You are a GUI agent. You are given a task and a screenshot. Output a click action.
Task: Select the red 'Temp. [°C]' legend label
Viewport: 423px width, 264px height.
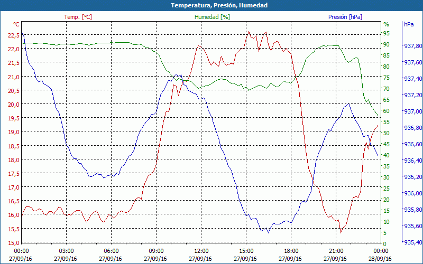[x=78, y=17]
